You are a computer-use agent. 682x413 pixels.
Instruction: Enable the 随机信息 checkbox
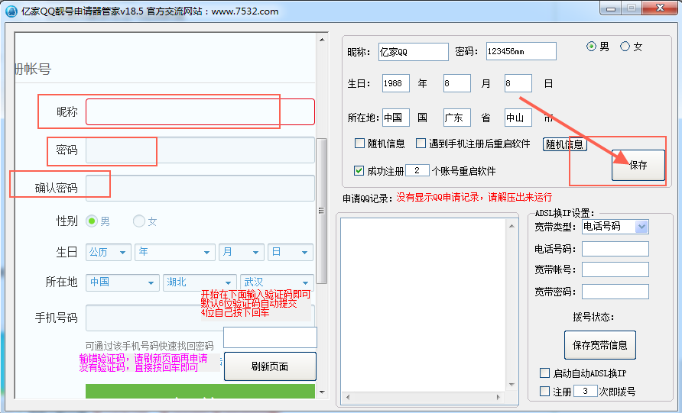360,144
